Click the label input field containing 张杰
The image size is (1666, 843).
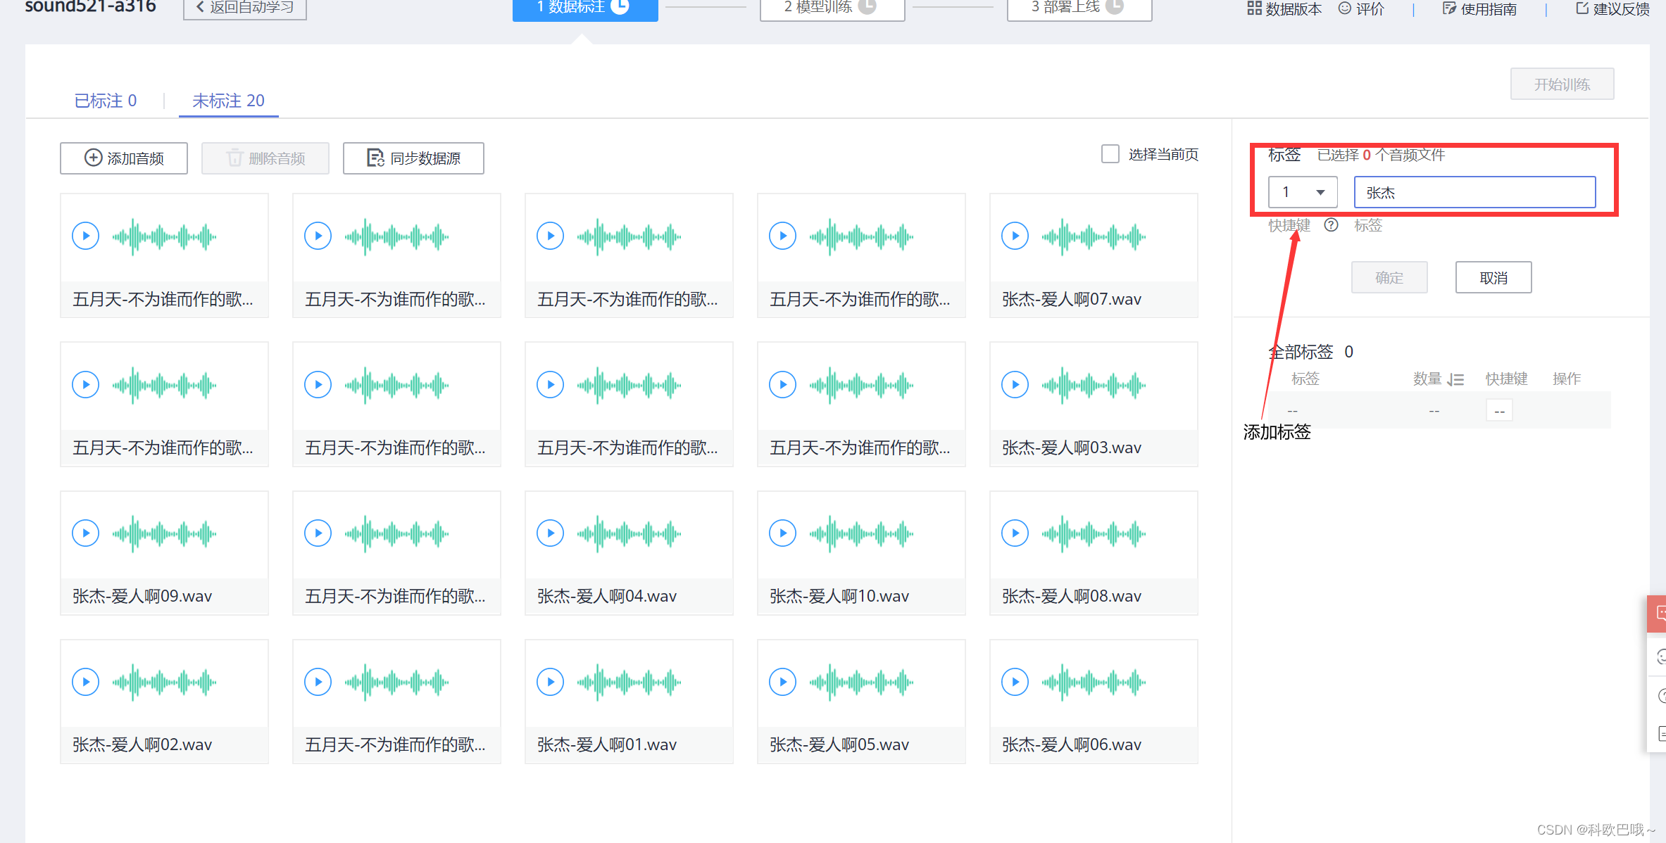(1474, 192)
